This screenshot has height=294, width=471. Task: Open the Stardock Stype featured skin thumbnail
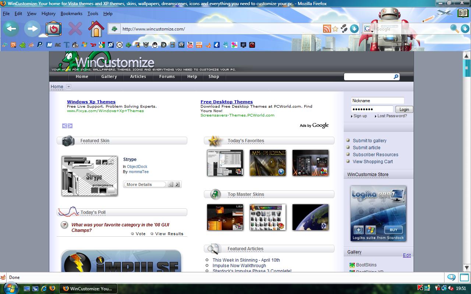pos(90,176)
